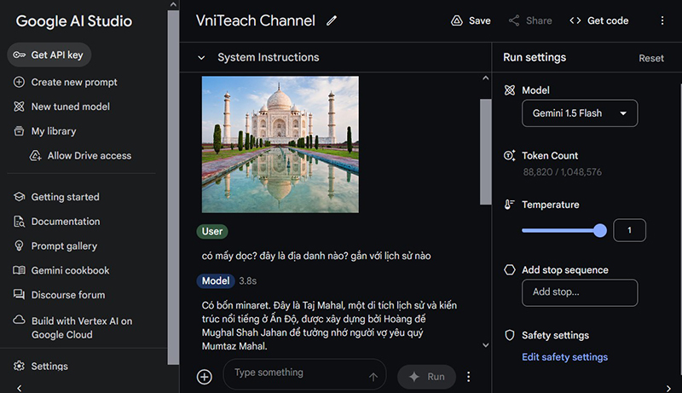
Task: Collapse the left sidebar with bottom chevron
Action: click(20, 388)
